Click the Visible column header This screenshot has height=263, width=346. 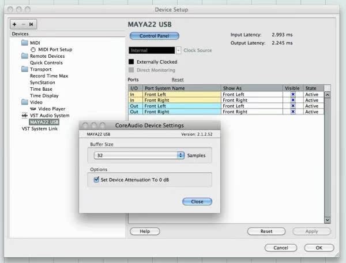point(293,88)
